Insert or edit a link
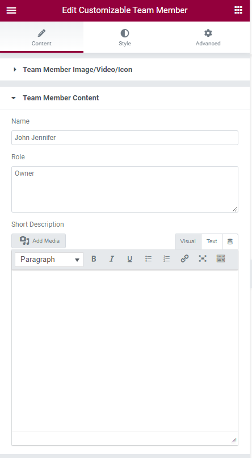The height and width of the screenshot is (458, 252). coord(184,259)
